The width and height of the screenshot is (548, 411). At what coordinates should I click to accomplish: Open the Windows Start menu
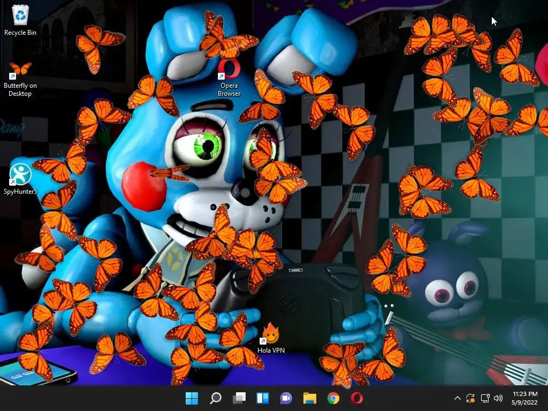pos(192,398)
